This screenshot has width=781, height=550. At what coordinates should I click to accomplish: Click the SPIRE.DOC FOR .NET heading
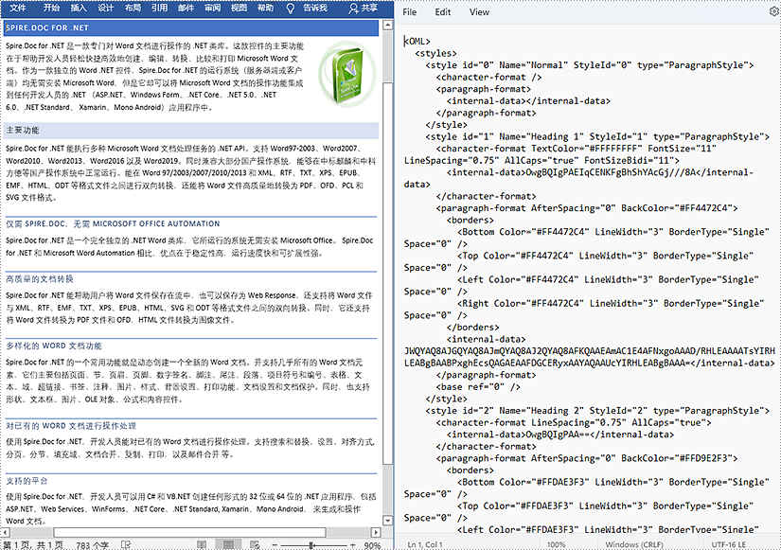pos(46,27)
